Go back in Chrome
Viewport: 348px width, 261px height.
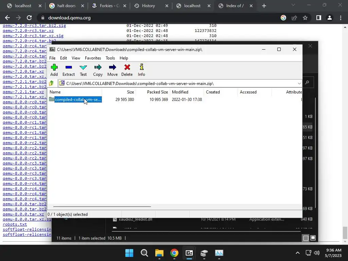pyautogui.click(x=7, y=18)
